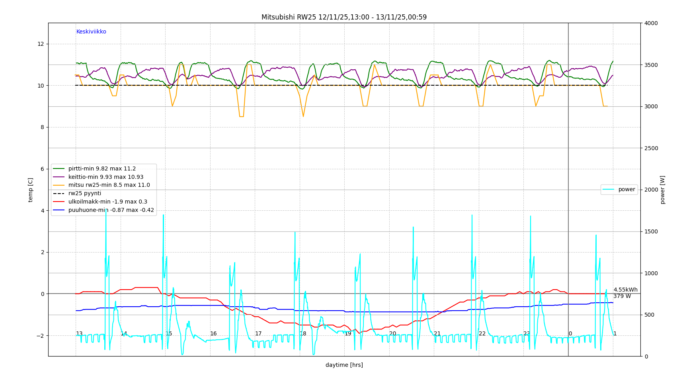The height and width of the screenshot is (380, 679).
Task: Click the '2500' tick on power axis
Action: (651, 149)
